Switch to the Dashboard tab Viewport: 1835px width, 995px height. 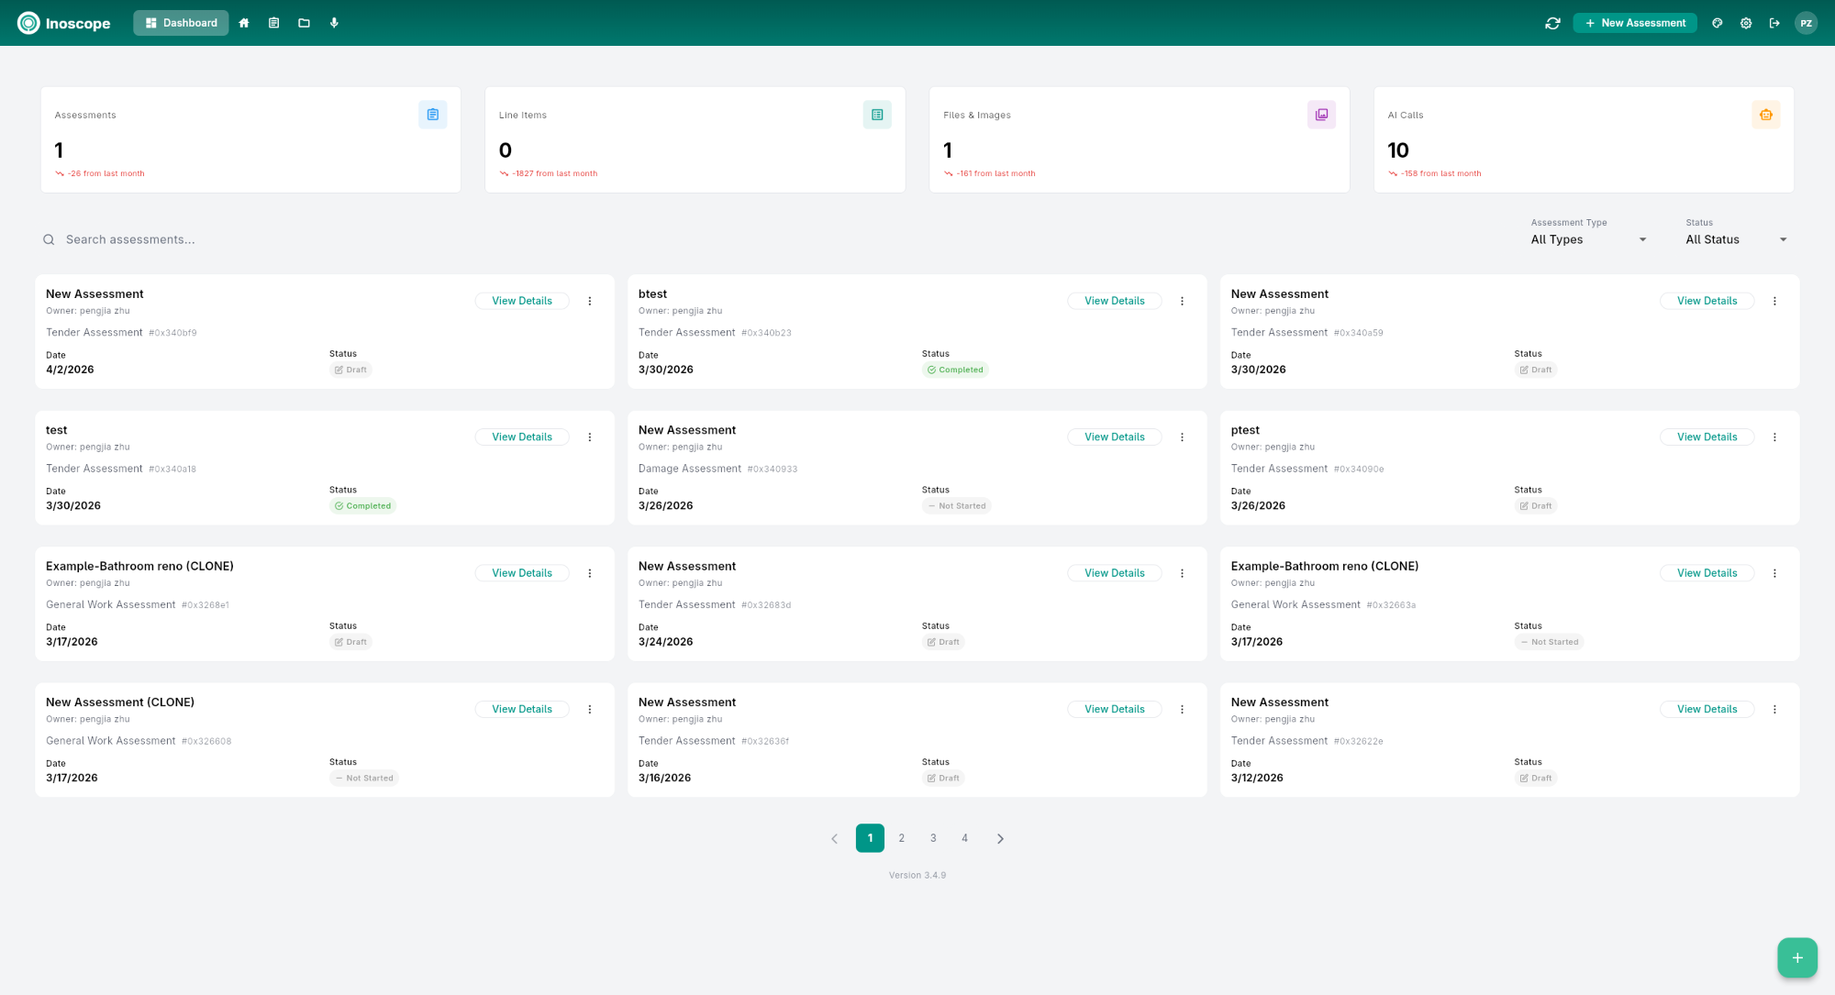pyautogui.click(x=181, y=23)
